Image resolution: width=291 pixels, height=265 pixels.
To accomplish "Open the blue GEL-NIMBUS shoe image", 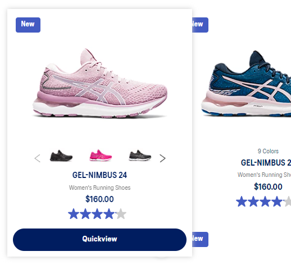I will [246, 84].
